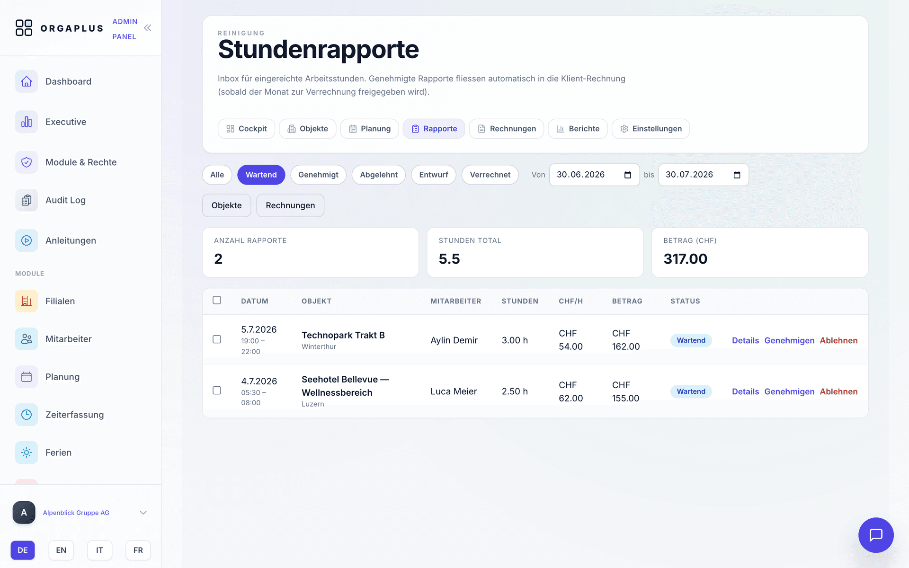
Task: Open Audit Log clipboard icon
Action: point(27,200)
